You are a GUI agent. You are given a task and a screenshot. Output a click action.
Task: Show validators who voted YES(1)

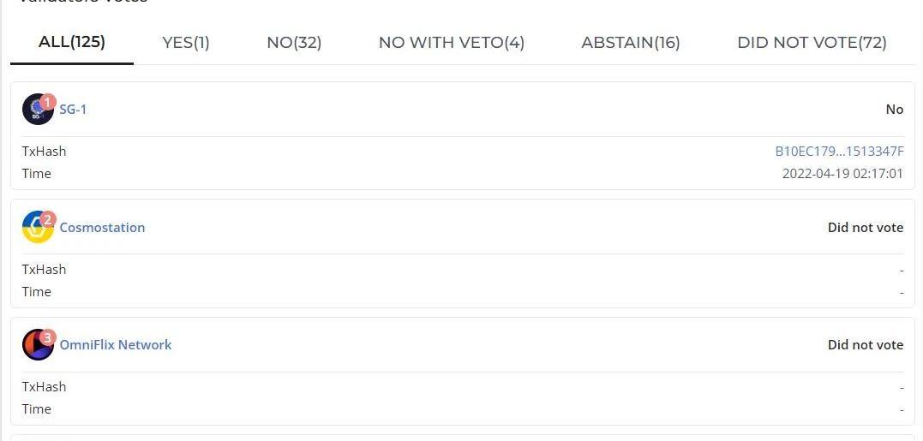[x=186, y=42]
